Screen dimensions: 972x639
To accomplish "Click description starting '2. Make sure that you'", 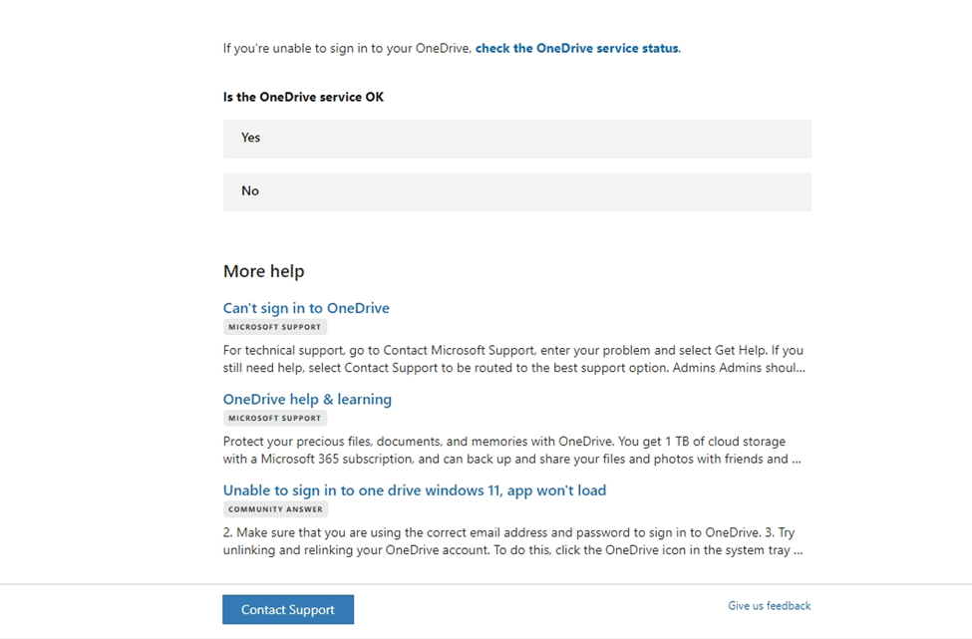I will click(512, 541).
